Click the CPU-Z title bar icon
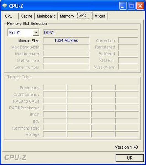Screen dimensions: 146x165 pos(5,6)
